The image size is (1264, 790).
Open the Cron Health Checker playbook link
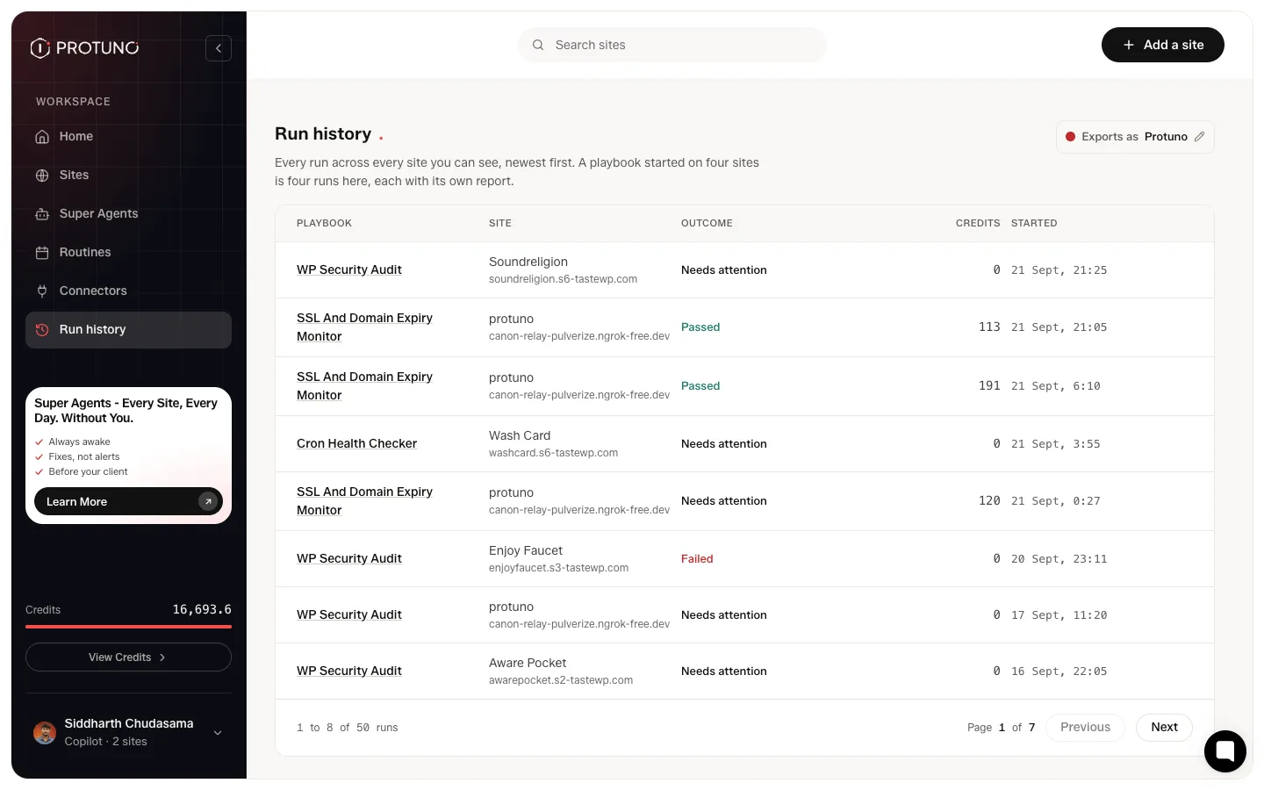[x=356, y=444]
